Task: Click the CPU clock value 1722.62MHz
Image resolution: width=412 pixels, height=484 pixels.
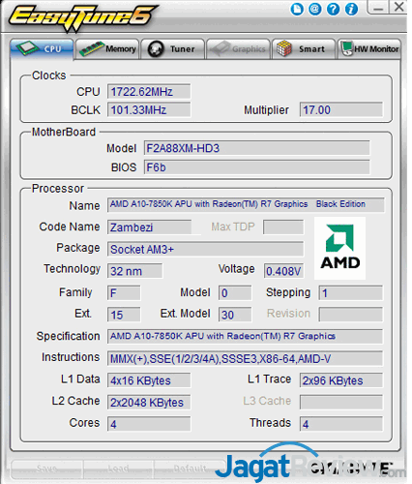Action: tap(149, 92)
